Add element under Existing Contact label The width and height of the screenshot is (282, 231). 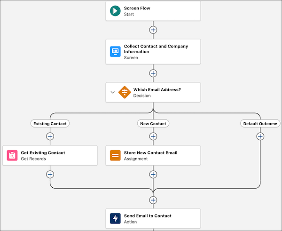(50, 136)
